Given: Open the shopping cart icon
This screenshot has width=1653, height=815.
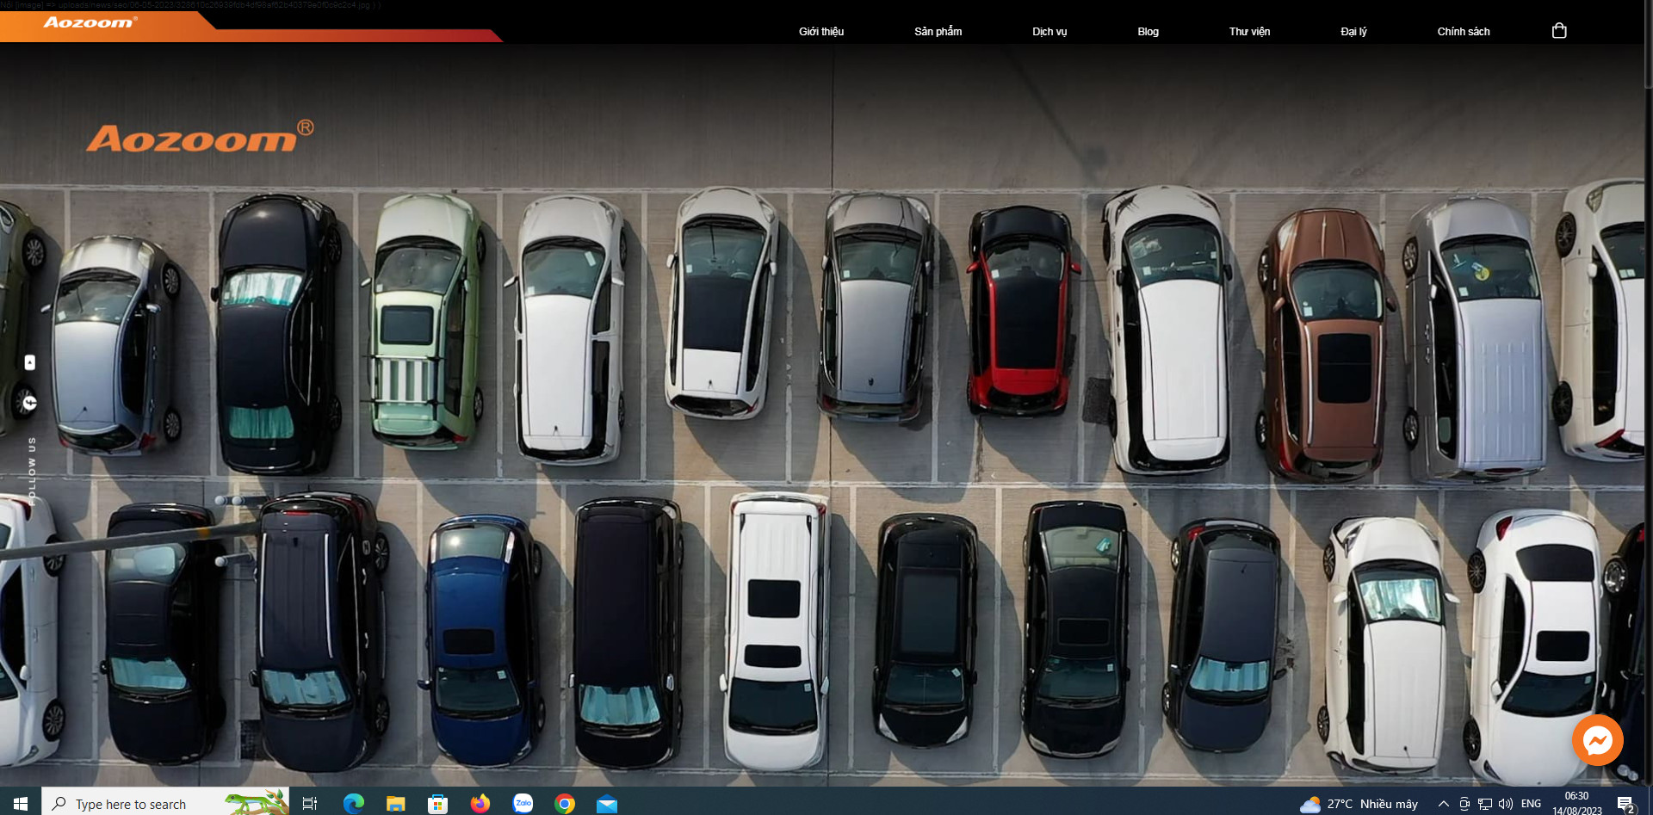Looking at the screenshot, I should click(1558, 31).
